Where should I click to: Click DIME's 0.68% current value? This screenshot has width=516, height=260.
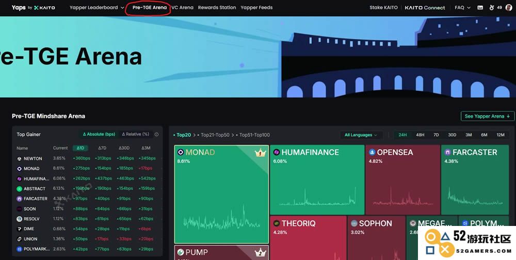tap(58, 229)
